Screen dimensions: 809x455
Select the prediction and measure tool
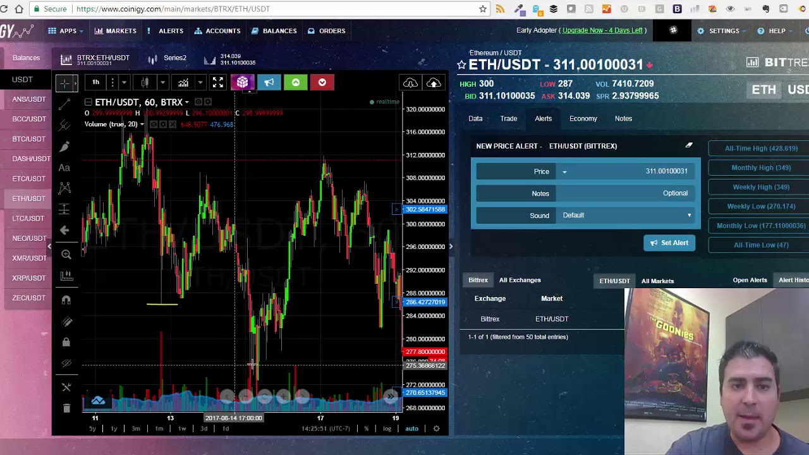pyautogui.click(x=64, y=209)
